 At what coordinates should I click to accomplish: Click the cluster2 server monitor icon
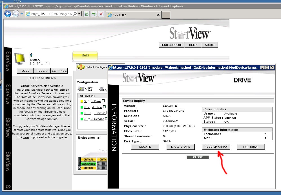pyautogui.click(x=20, y=59)
